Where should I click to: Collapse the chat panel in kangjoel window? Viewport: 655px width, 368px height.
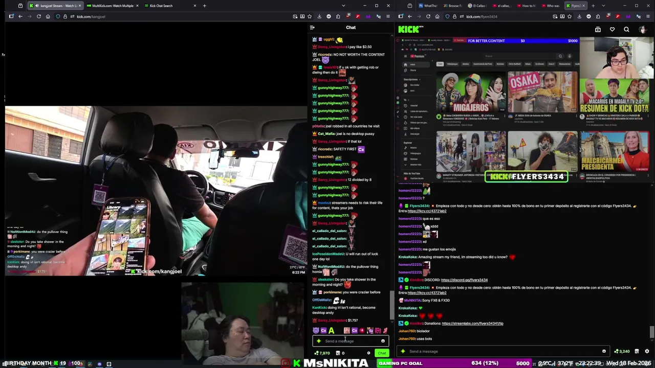[x=312, y=28]
